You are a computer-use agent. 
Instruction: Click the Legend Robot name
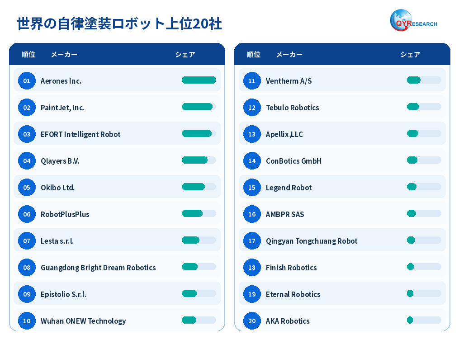(289, 188)
